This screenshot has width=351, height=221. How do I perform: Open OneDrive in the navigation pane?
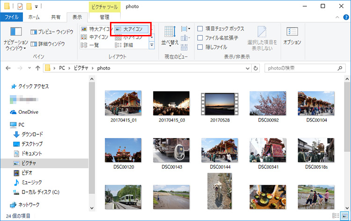pos(28,112)
